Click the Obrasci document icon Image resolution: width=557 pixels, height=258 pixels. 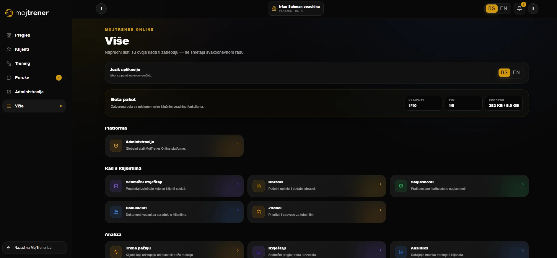(x=259, y=186)
